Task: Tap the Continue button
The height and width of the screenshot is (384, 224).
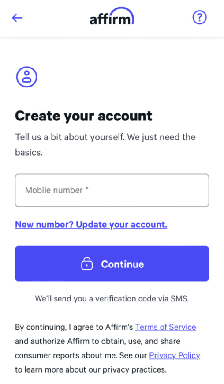Action: (x=112, y=264)
